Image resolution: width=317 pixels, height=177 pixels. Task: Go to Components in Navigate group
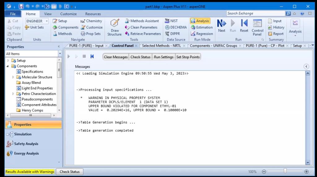click(66, 27)
